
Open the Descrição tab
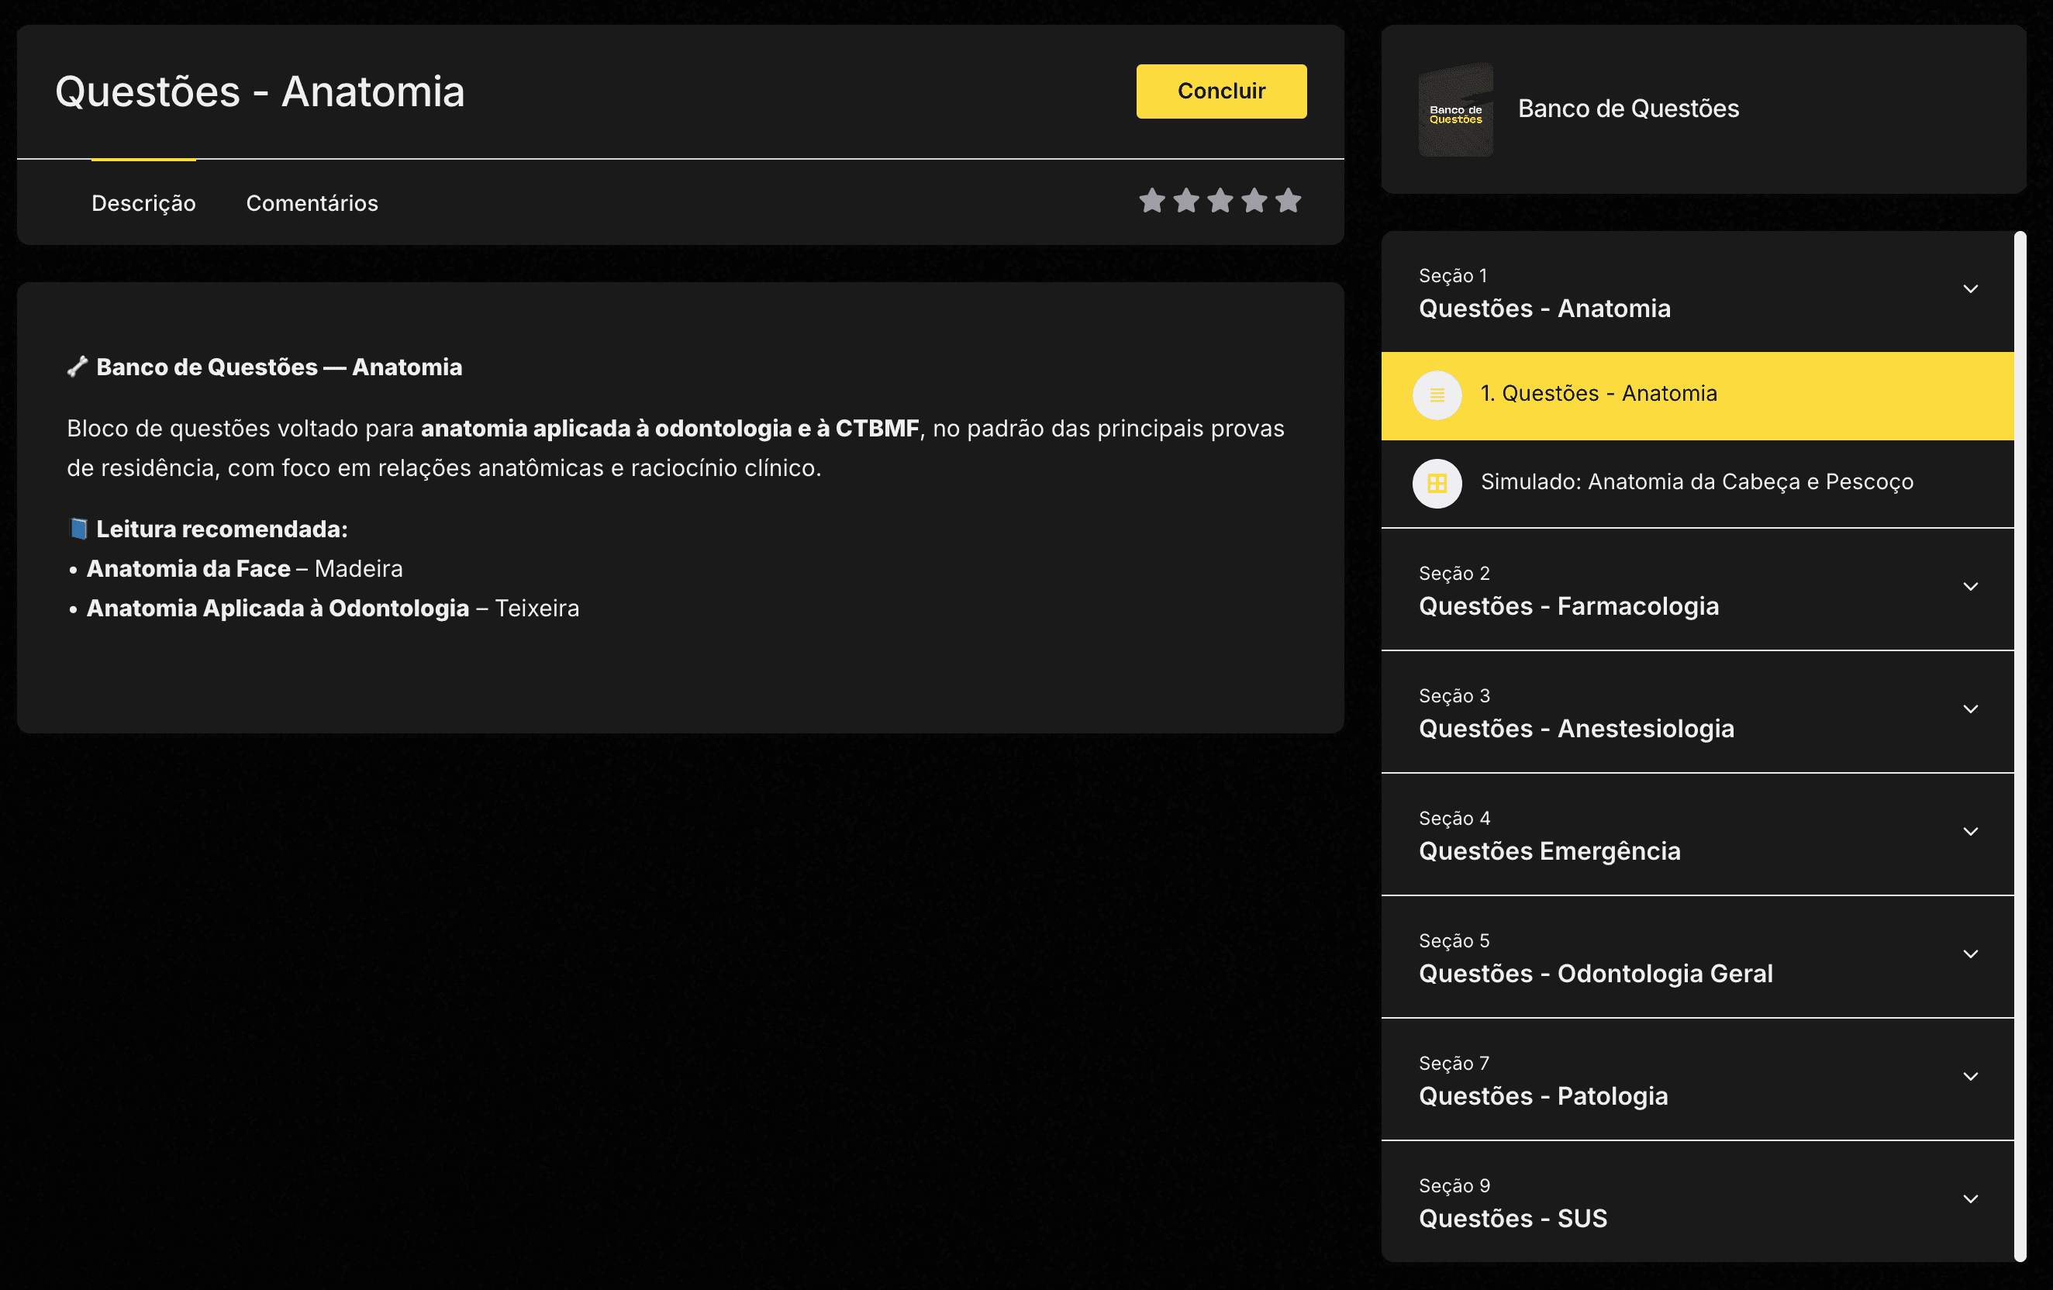pos(143,203)
